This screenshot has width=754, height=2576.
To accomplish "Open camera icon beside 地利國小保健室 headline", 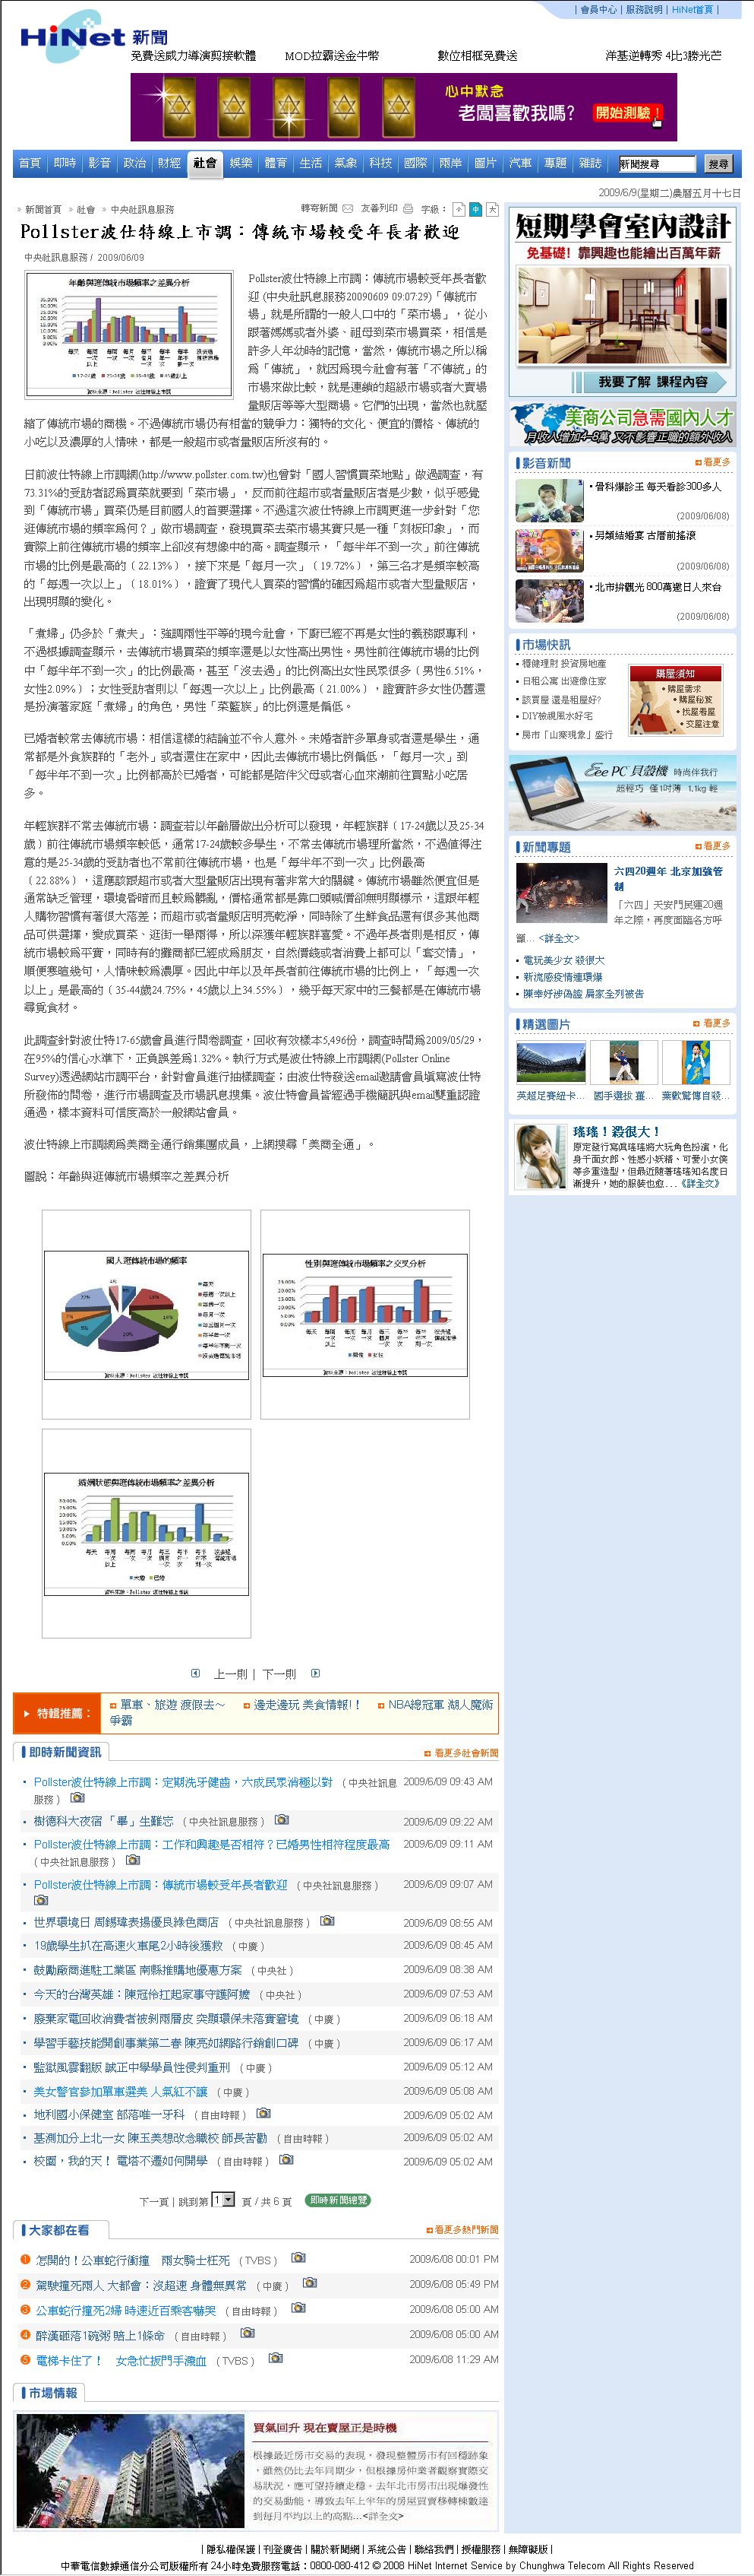I will 263,2113.
